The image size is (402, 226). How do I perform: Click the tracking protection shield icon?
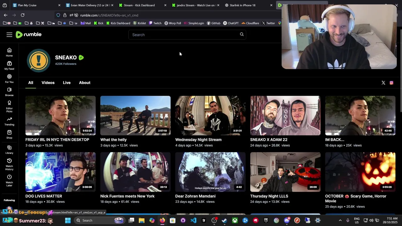(x=58, y=15)
